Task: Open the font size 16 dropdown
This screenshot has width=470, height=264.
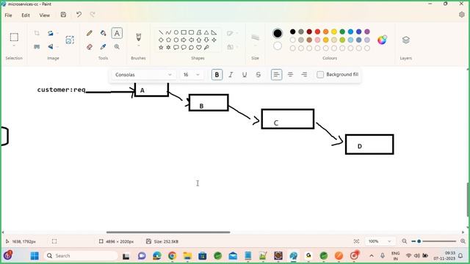Action: [192, 75]
